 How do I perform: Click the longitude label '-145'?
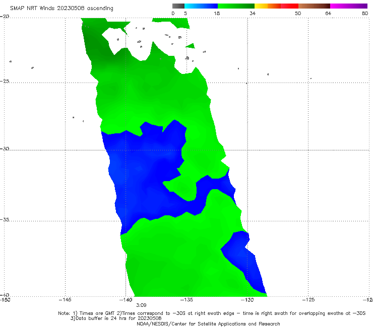[x=65, y=300]
